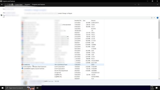Select Corel Graphics - Windows Shell Extension

tap(35, 67)
